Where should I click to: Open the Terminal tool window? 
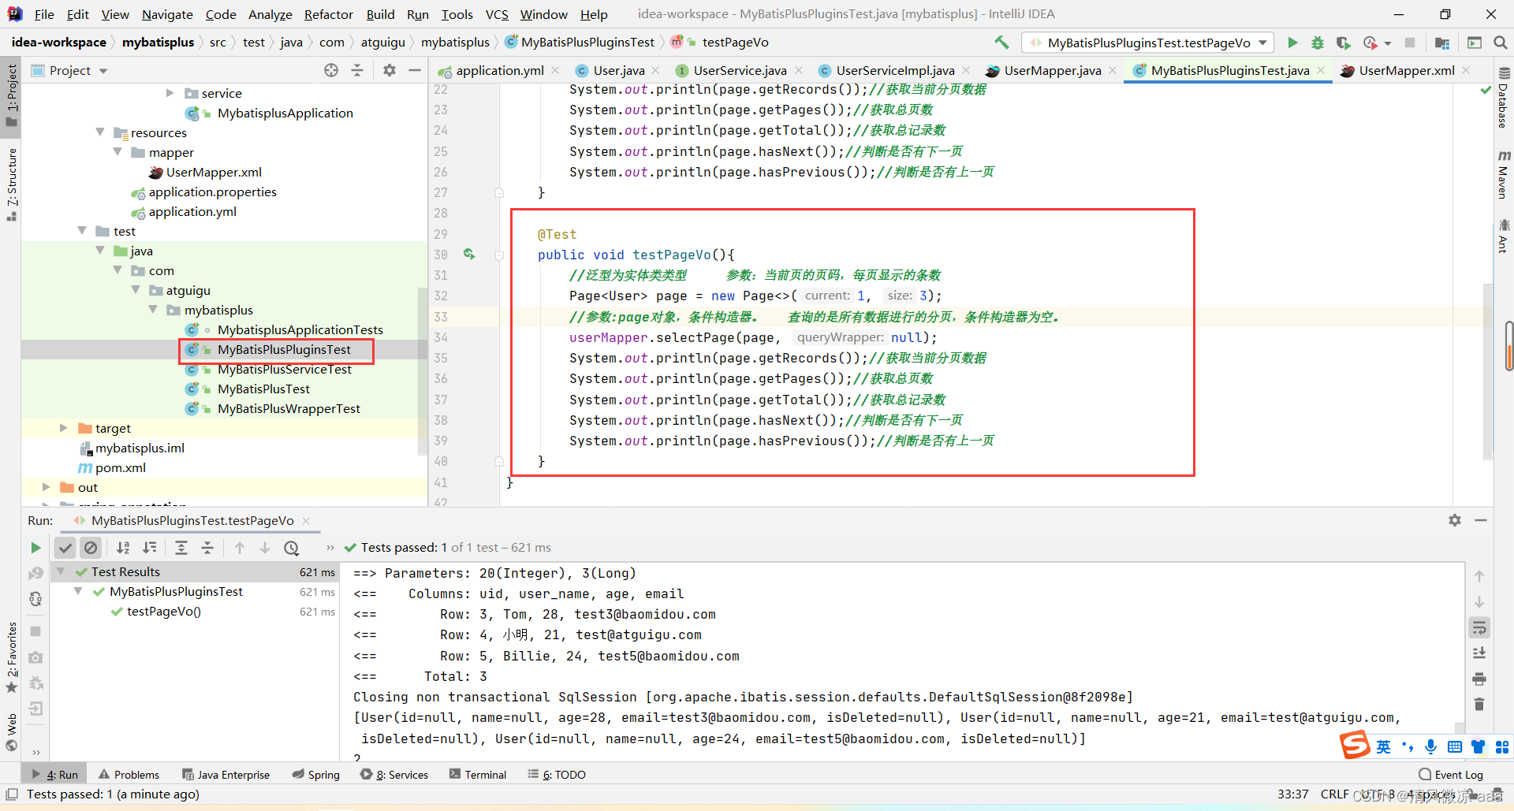[478, 775]
